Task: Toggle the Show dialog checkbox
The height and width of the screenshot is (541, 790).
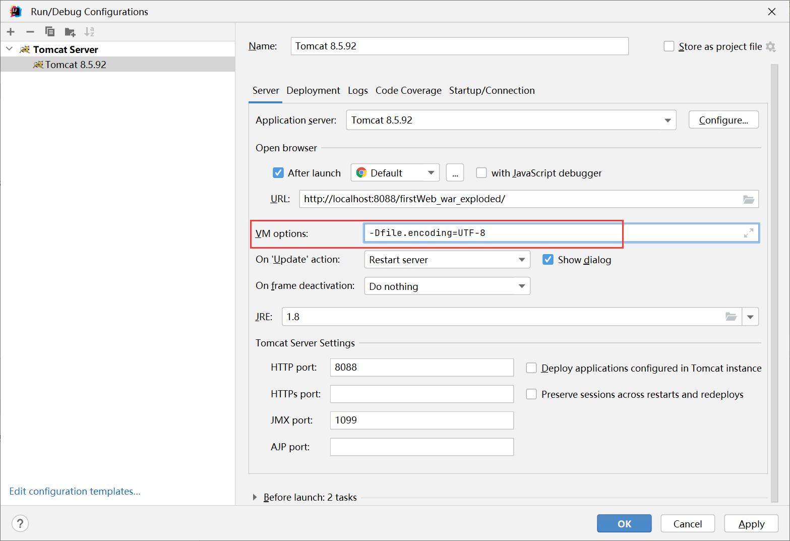Action: (548, 260)
